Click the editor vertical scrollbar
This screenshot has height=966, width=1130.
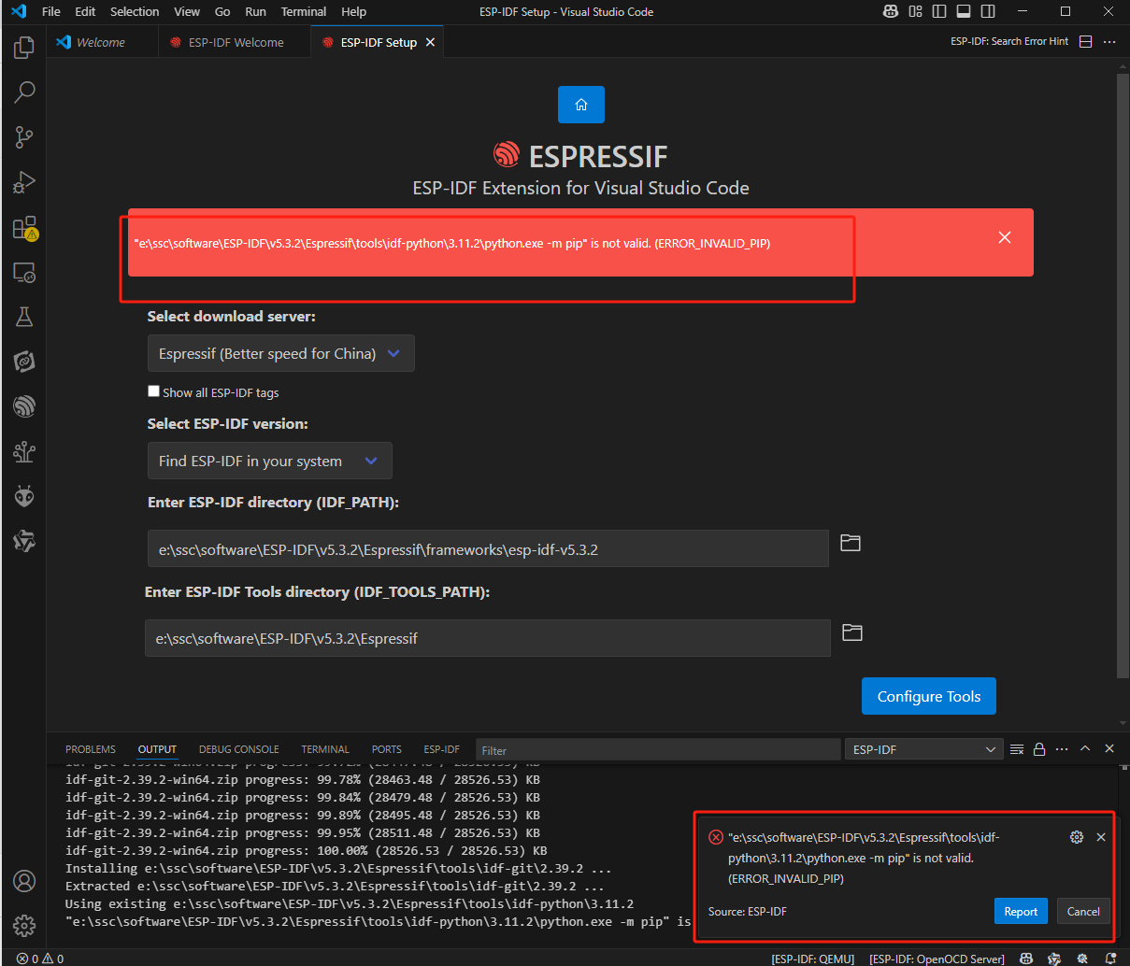[1123, 374]
